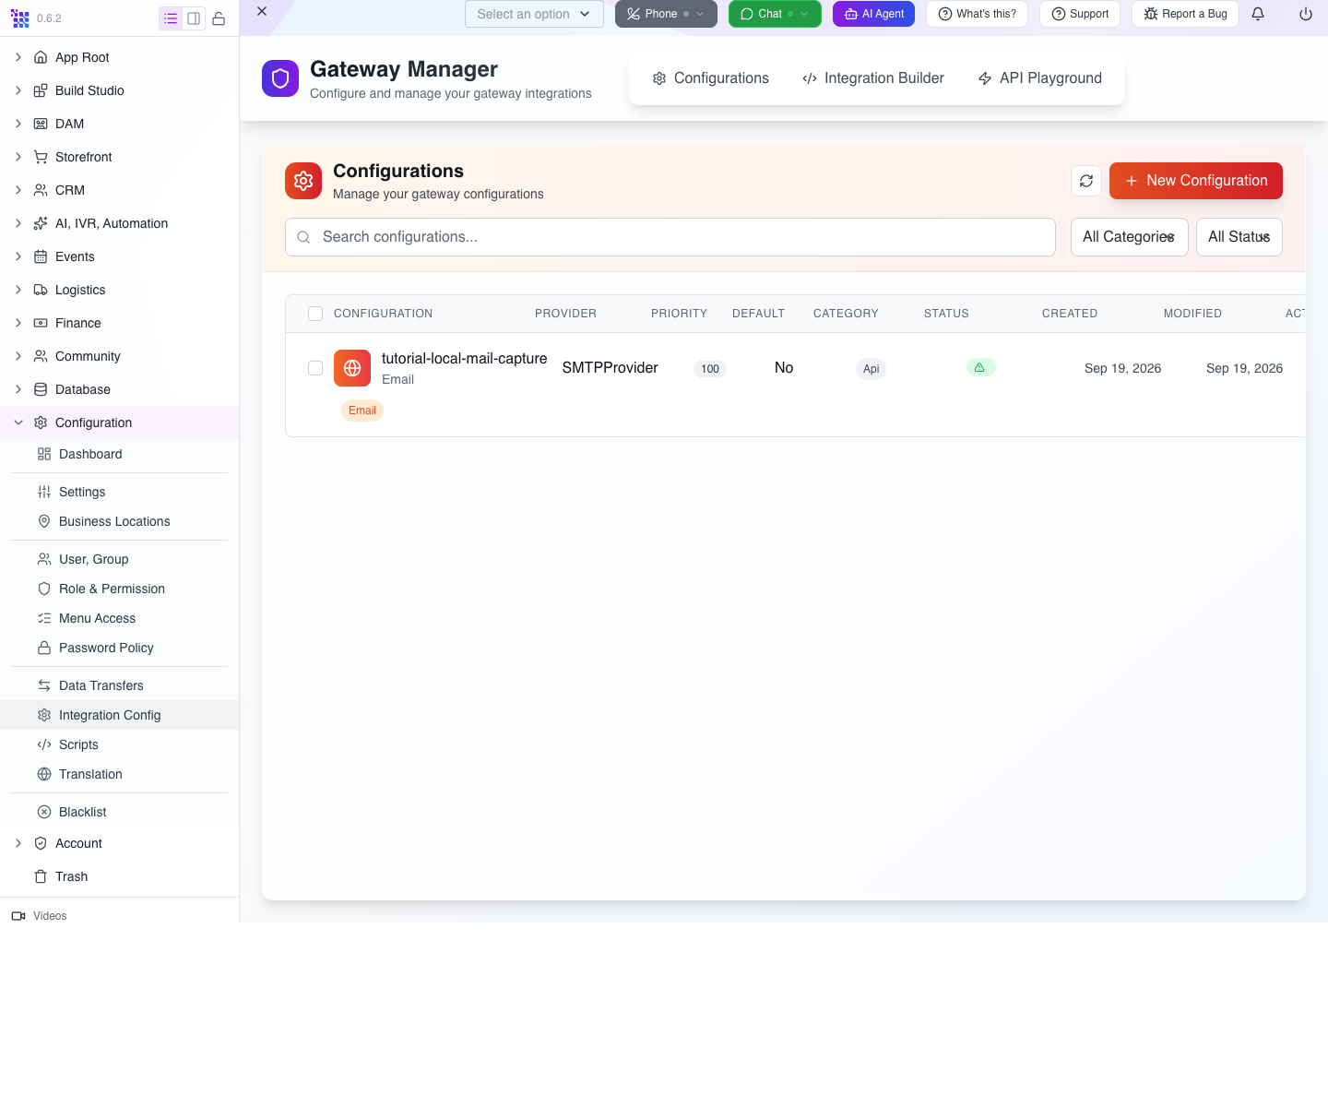Click the panel layout icon in sidebar header
1328x1107 pixels.
point(194,18)
